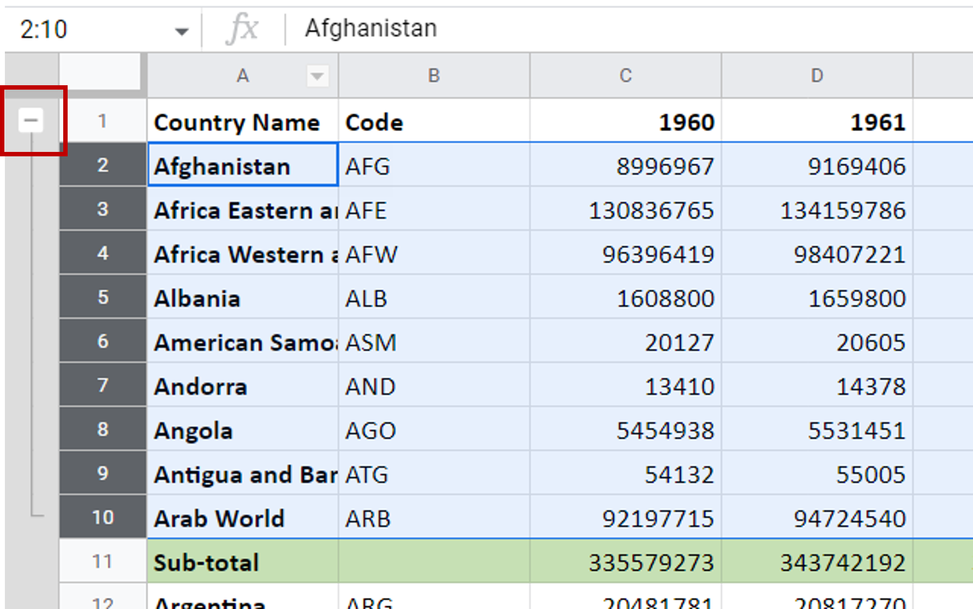Click the Country Name header cell
Image resolution: width=973 pixels, height=609 pixels.
click(243, 121)
